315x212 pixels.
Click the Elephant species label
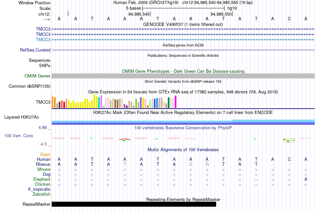tap(42, 179)
